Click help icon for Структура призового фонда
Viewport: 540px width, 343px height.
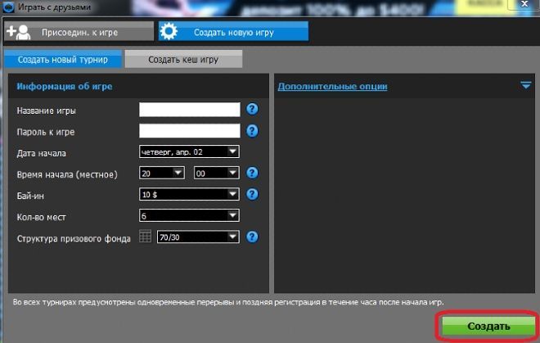click(252, 237)
